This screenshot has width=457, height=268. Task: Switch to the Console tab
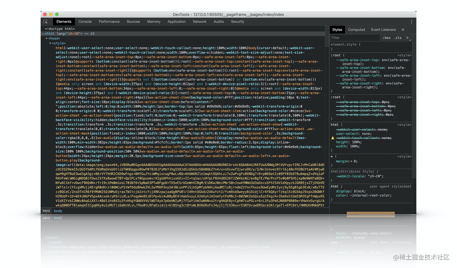(85, 22)
